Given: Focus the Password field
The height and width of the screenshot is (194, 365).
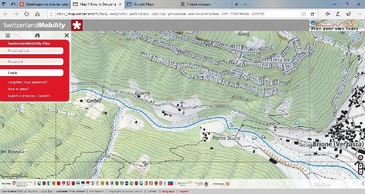Looking at the screenshot, I should click(31, 62).
